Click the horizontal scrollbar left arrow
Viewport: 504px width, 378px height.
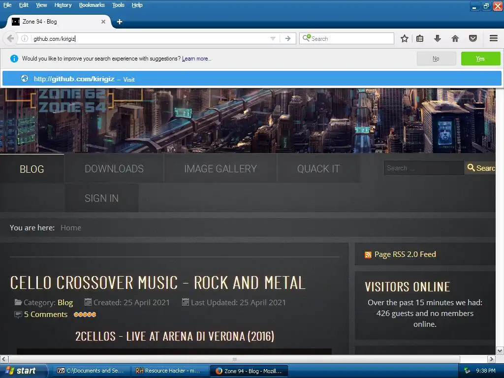pos(3,359)
